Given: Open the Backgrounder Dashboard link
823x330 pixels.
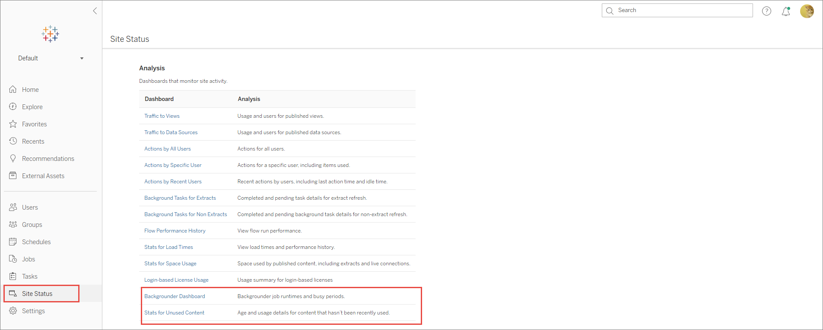Looking at the screenshot, I should tap(175, 296).
